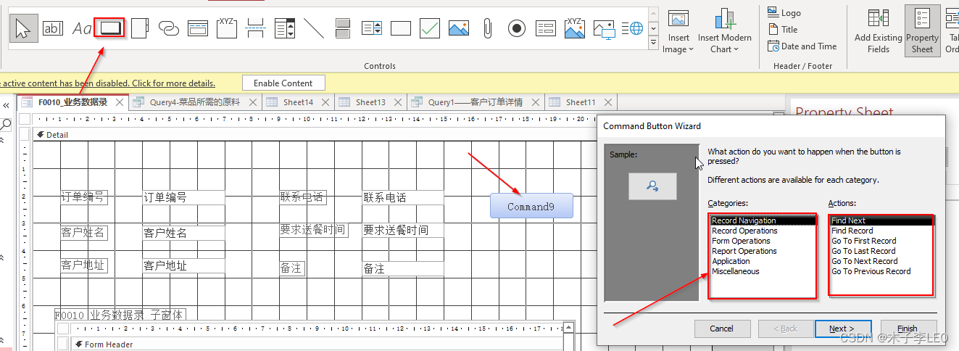The width and height of the screenshot is (959, 351).
Task: Select the 联系电话 text box field
Action: pos(402,197)
